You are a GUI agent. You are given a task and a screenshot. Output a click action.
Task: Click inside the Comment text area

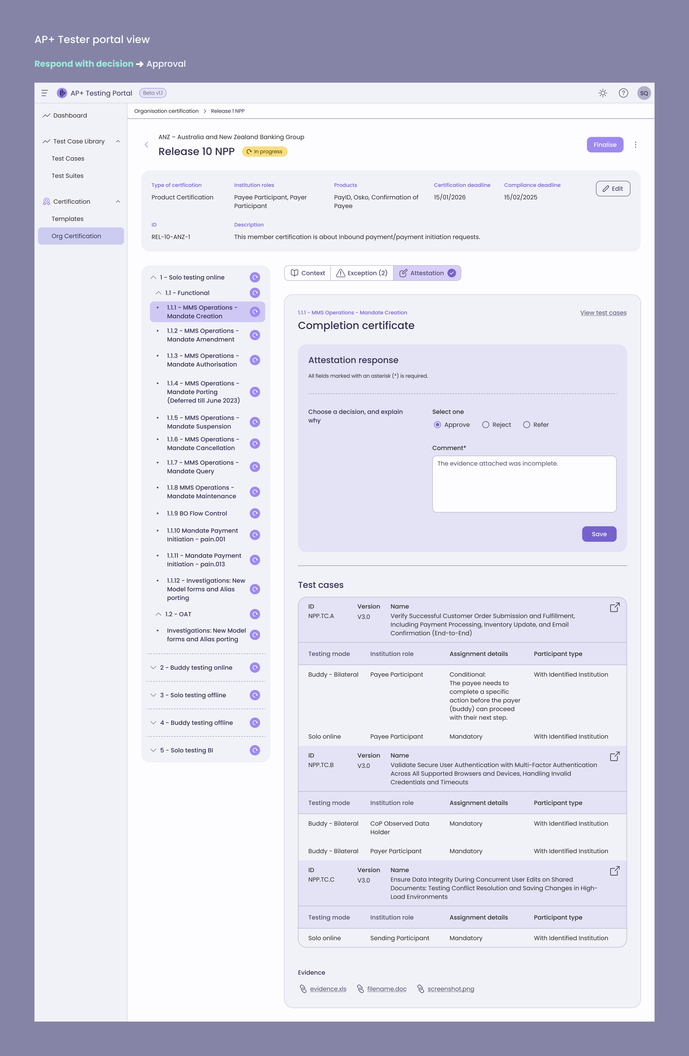click(524, 484)
